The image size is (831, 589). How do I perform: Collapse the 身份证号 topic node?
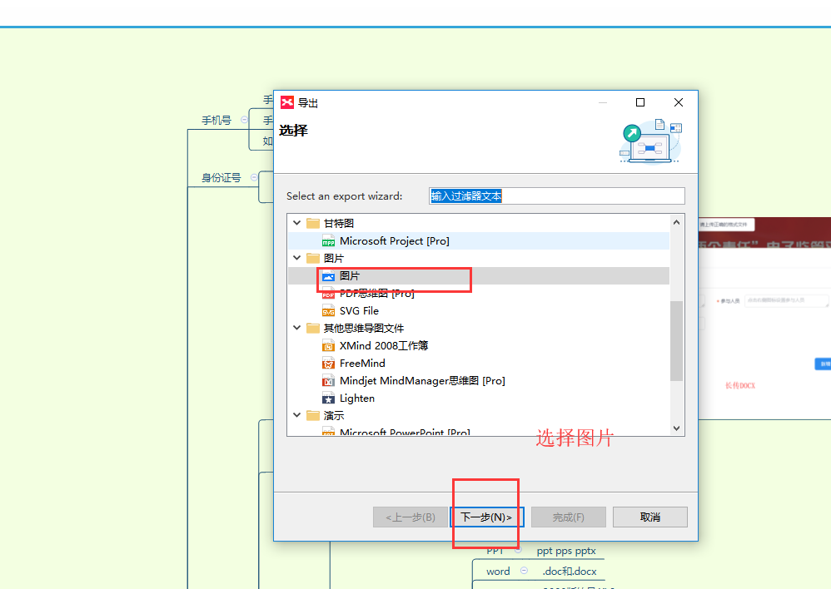255,177
